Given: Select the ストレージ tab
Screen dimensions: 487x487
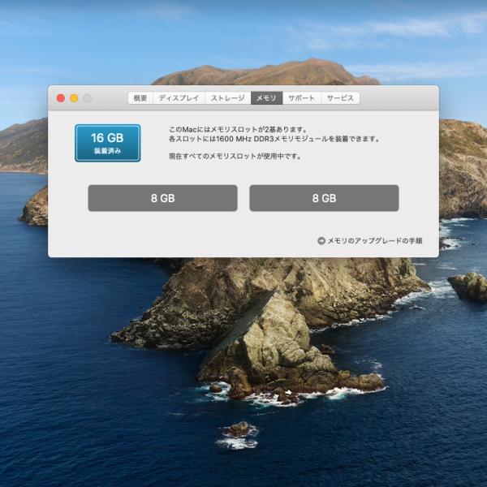Looking at the screenshot, I should pyautogui.click(x=227, y=98).
